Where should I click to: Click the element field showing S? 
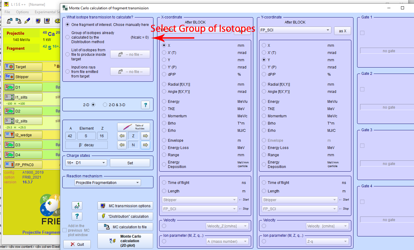point(86,136)
